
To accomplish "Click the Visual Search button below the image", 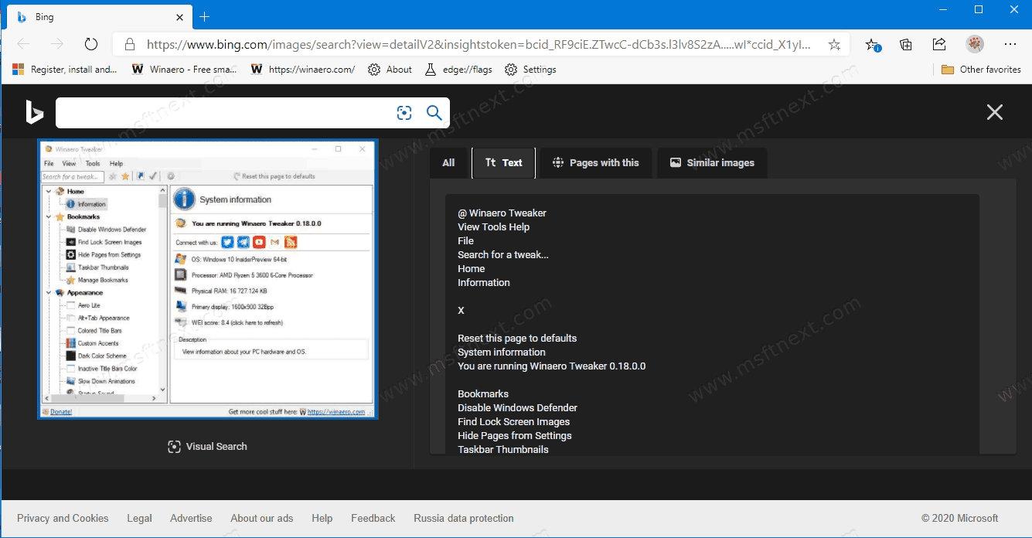I will tap(208, 446).
